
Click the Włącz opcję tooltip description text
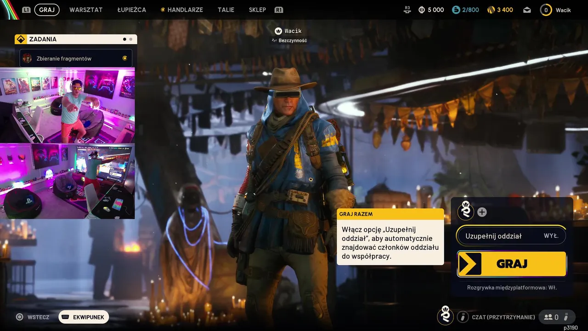click(x=390, y=243)
